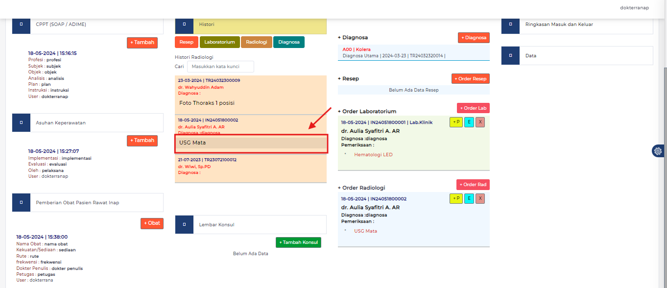This screenshot has height=288, width=667.
Task: Click the Masukkan kata kunci search field
Action: tap(220, 67)
